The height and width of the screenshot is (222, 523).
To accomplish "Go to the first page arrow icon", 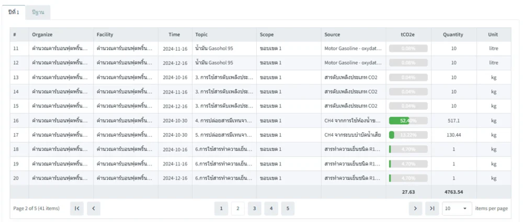I will (x=76, y=208).
